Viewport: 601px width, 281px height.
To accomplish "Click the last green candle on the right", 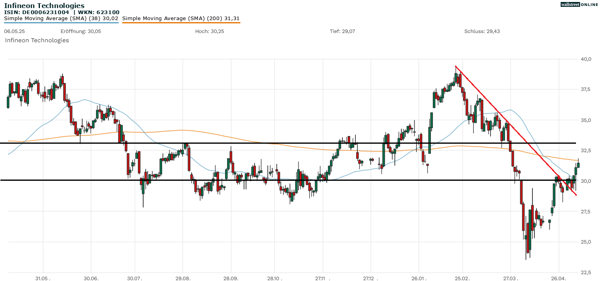I will click(x=578, y=165).
